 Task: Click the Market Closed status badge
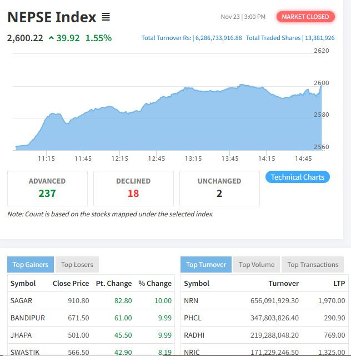point(305,17)
